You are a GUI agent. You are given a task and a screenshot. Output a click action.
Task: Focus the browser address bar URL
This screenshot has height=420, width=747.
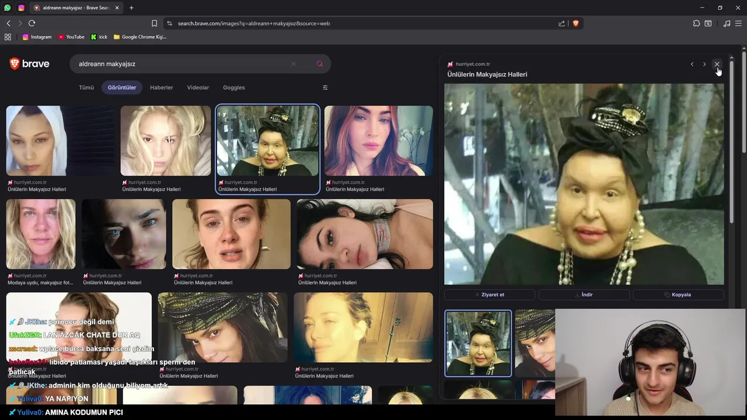coord(254,23)
